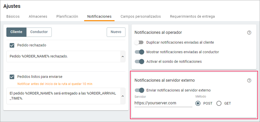Collapse the Pedidos listos message template
Viewport: 260px width, 122px height.
pos(123,96)
